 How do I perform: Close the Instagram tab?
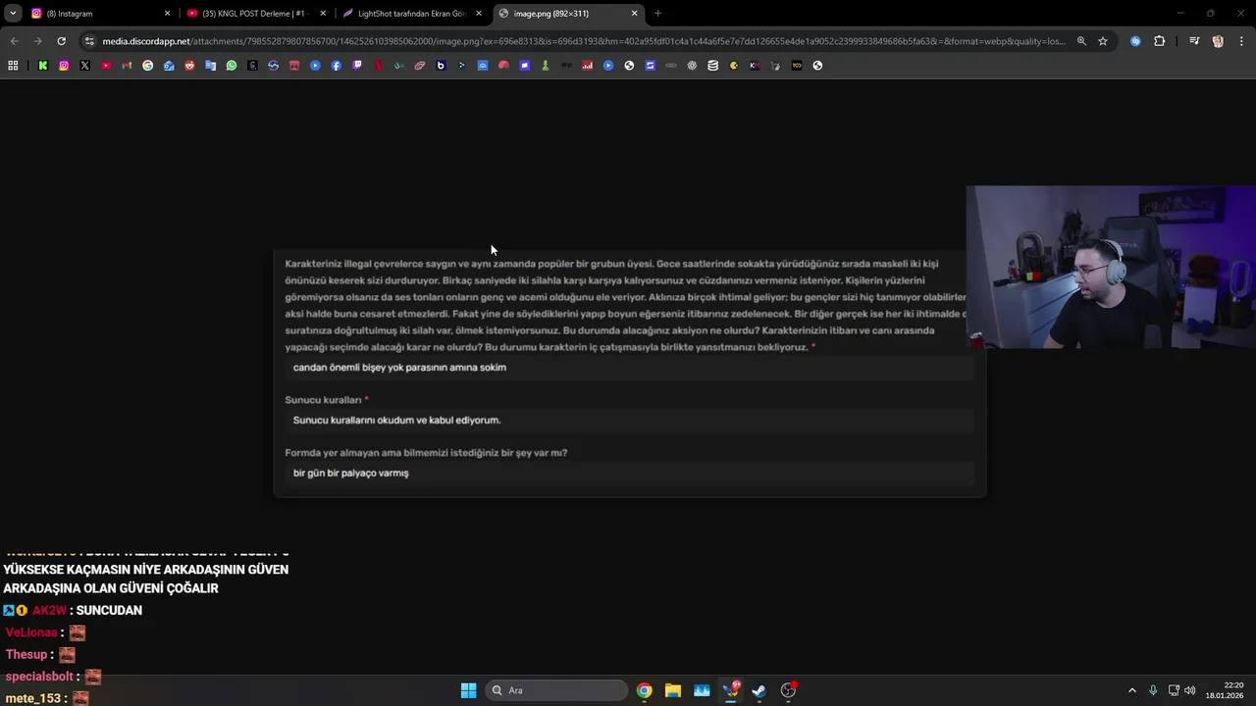coord(167,14)
